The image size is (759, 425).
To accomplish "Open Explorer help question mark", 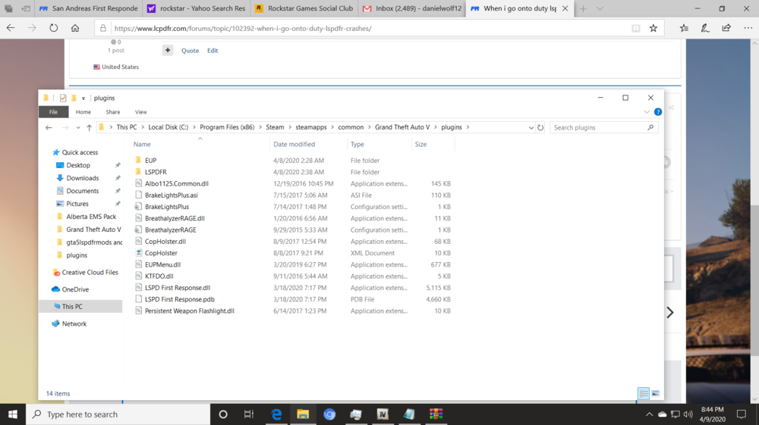I will click(658, 111).
